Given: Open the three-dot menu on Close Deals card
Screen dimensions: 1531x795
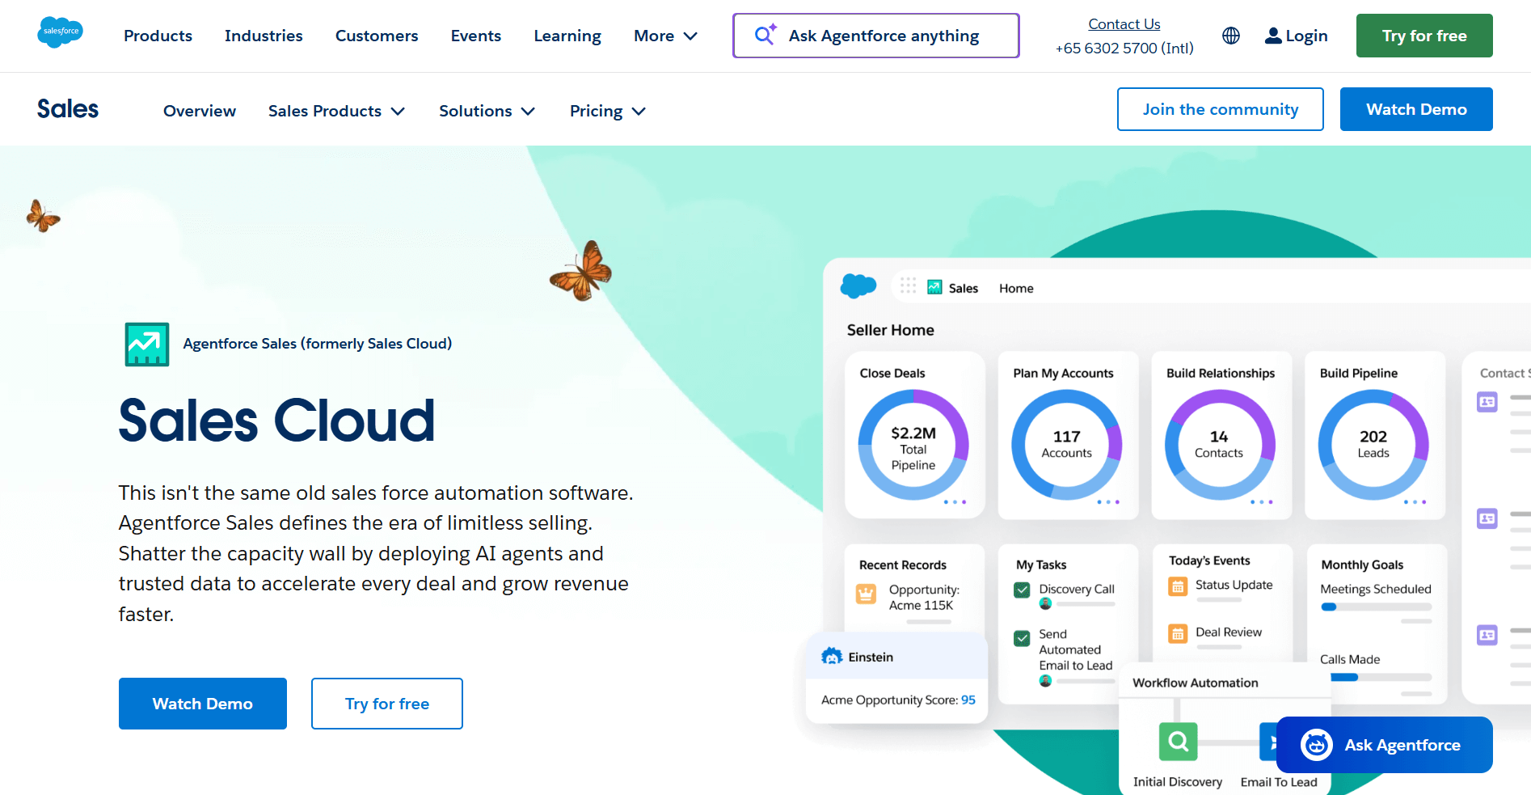Looking at the screenshot, I should point(955,502).
